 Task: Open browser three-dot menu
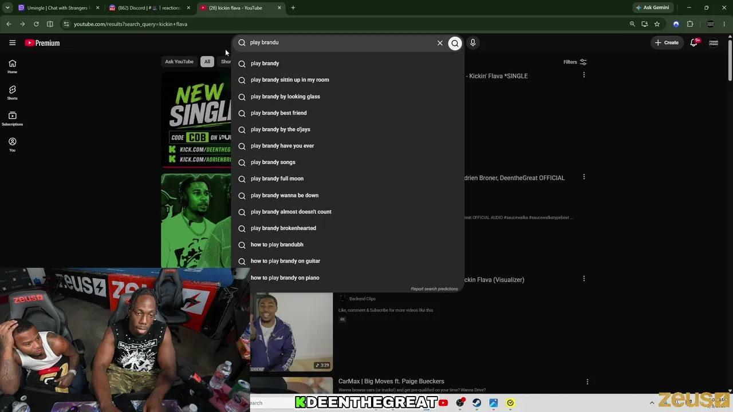(725, 24)
